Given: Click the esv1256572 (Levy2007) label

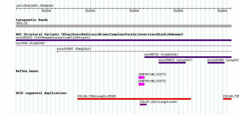Looking at the screenshot, I should pyautogui.click(x=175, y=60).
